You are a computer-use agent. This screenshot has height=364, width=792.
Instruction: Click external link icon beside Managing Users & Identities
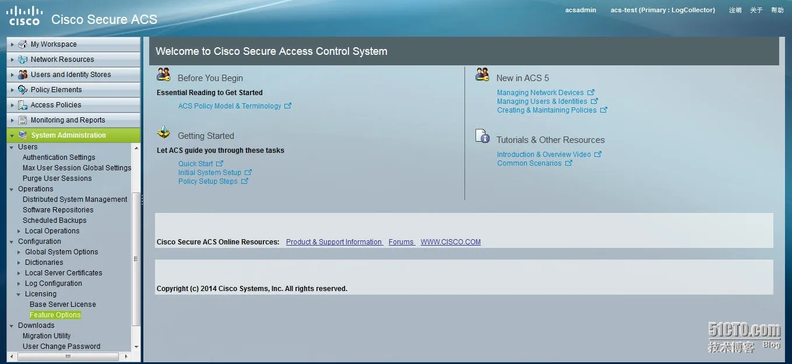click(x=594, y=101)
